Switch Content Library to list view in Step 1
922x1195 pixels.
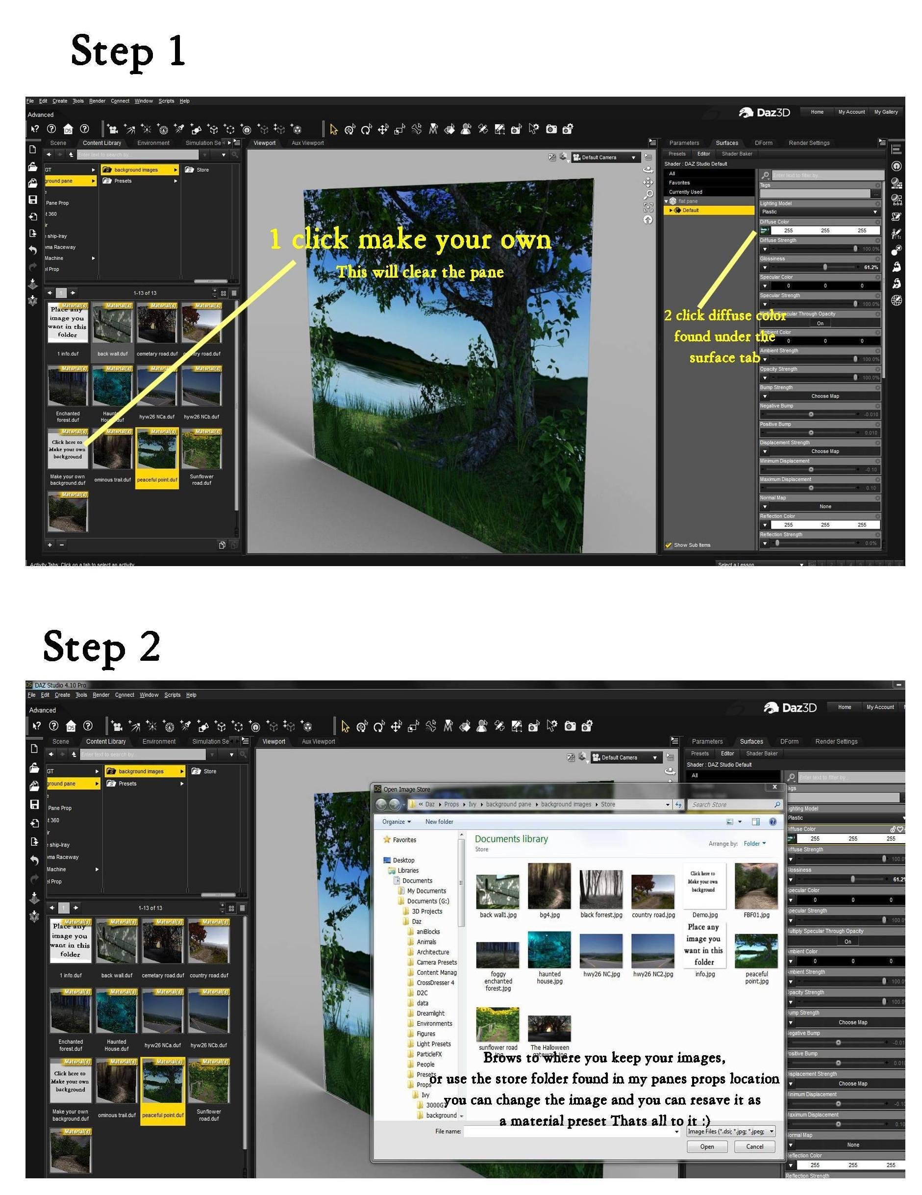[234, 293]
